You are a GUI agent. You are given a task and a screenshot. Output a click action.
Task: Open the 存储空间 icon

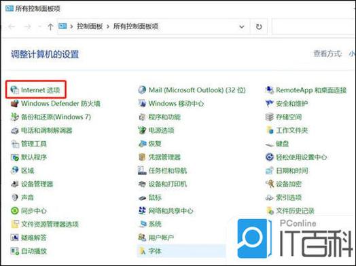point(270,117)
